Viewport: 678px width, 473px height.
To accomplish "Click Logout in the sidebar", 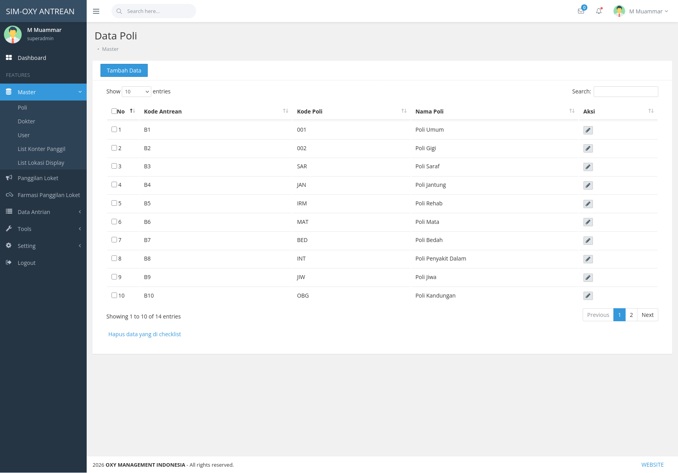I will coord(43,263).
